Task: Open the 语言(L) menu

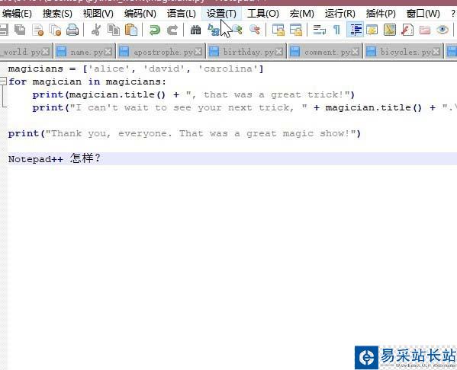Action: tap(182, 14)
